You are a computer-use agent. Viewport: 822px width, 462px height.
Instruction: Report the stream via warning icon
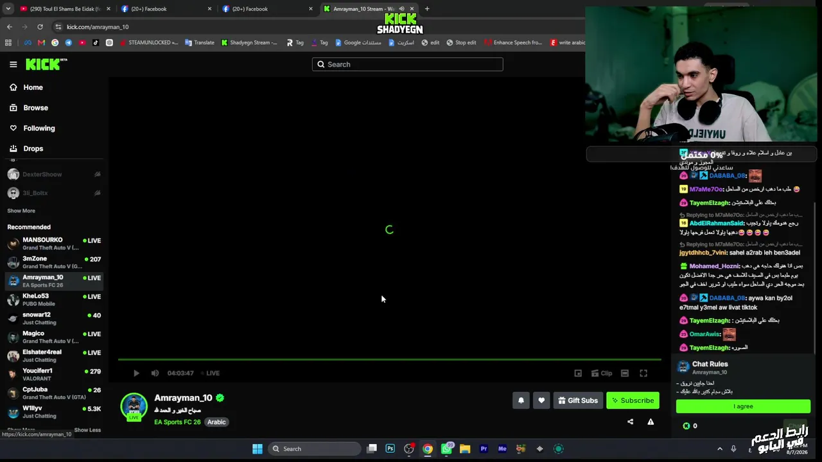(651, 422)
